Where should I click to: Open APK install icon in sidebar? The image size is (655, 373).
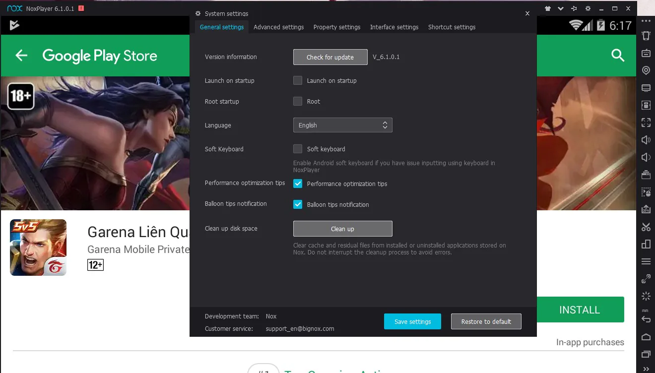(x=646, y=209)
